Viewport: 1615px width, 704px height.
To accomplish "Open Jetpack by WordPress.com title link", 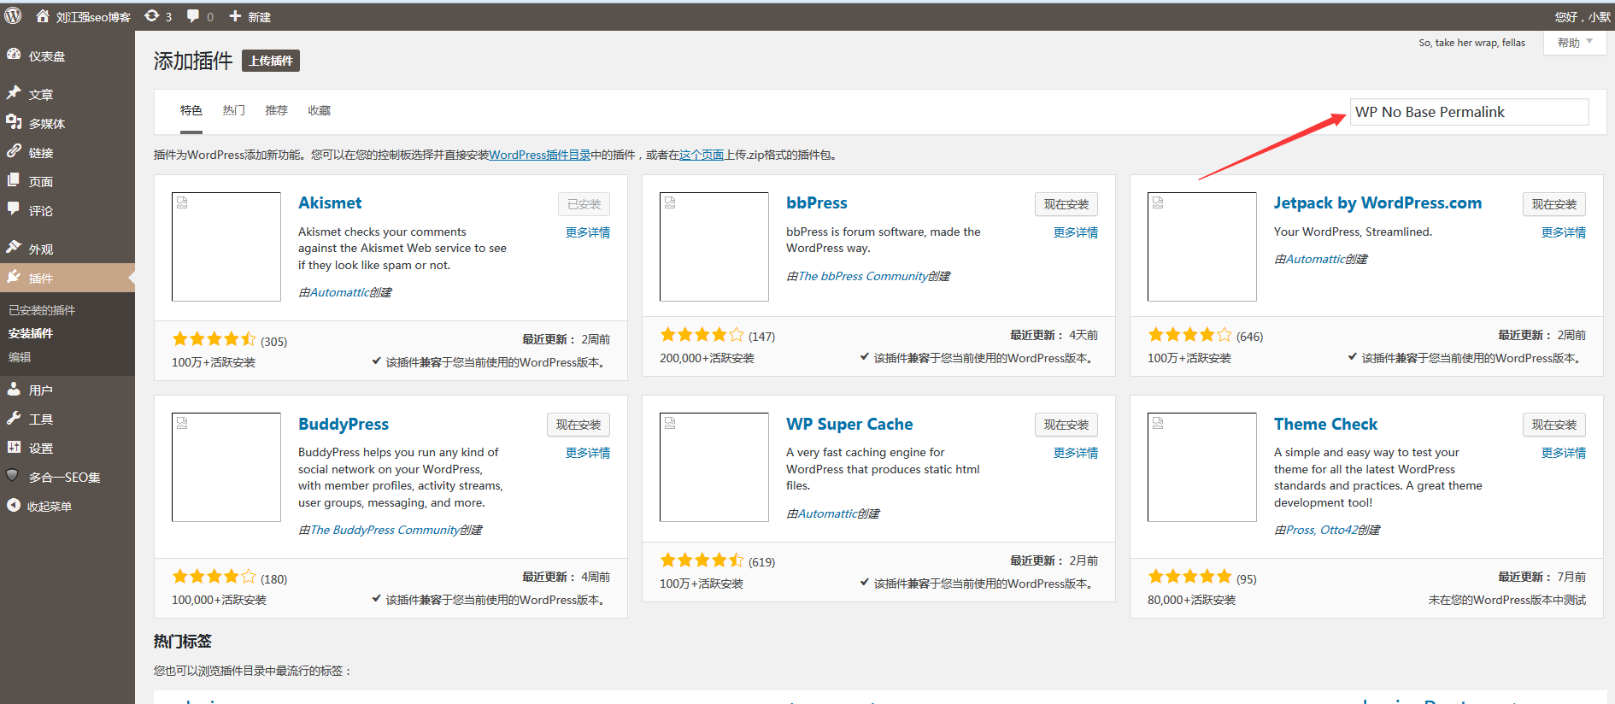I will pyautogui.click(x=1377, y=203).
